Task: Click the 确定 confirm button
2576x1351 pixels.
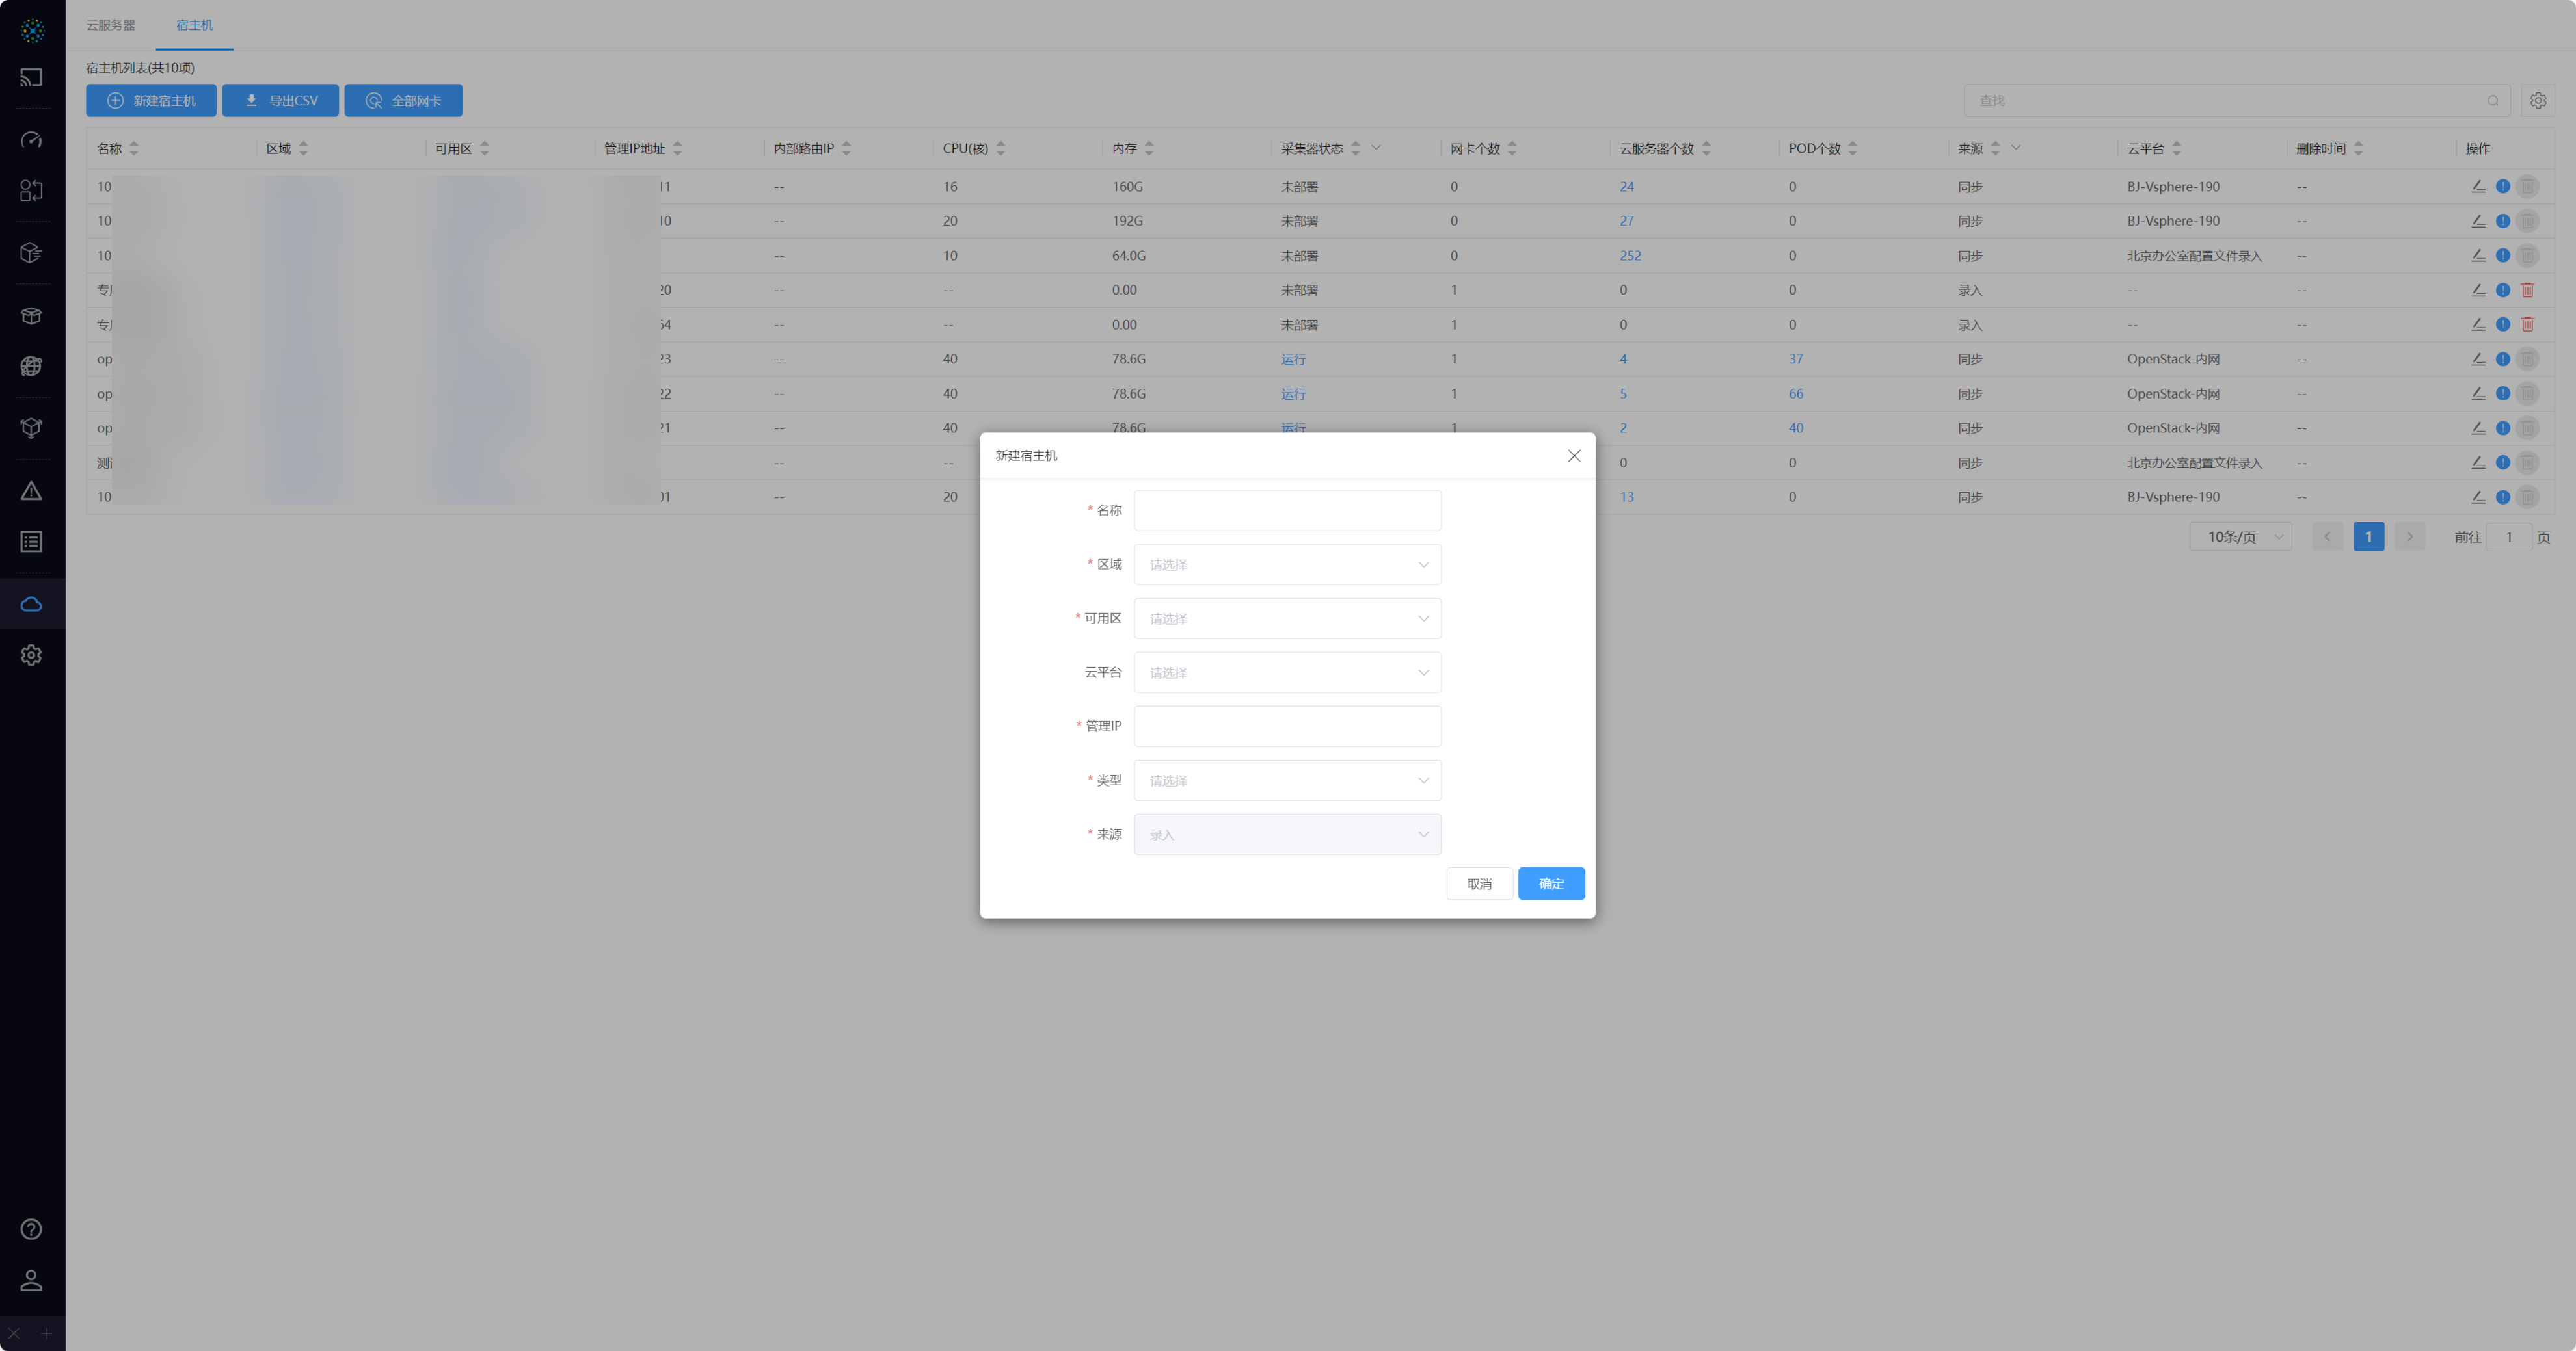Action: point(1550,884)
